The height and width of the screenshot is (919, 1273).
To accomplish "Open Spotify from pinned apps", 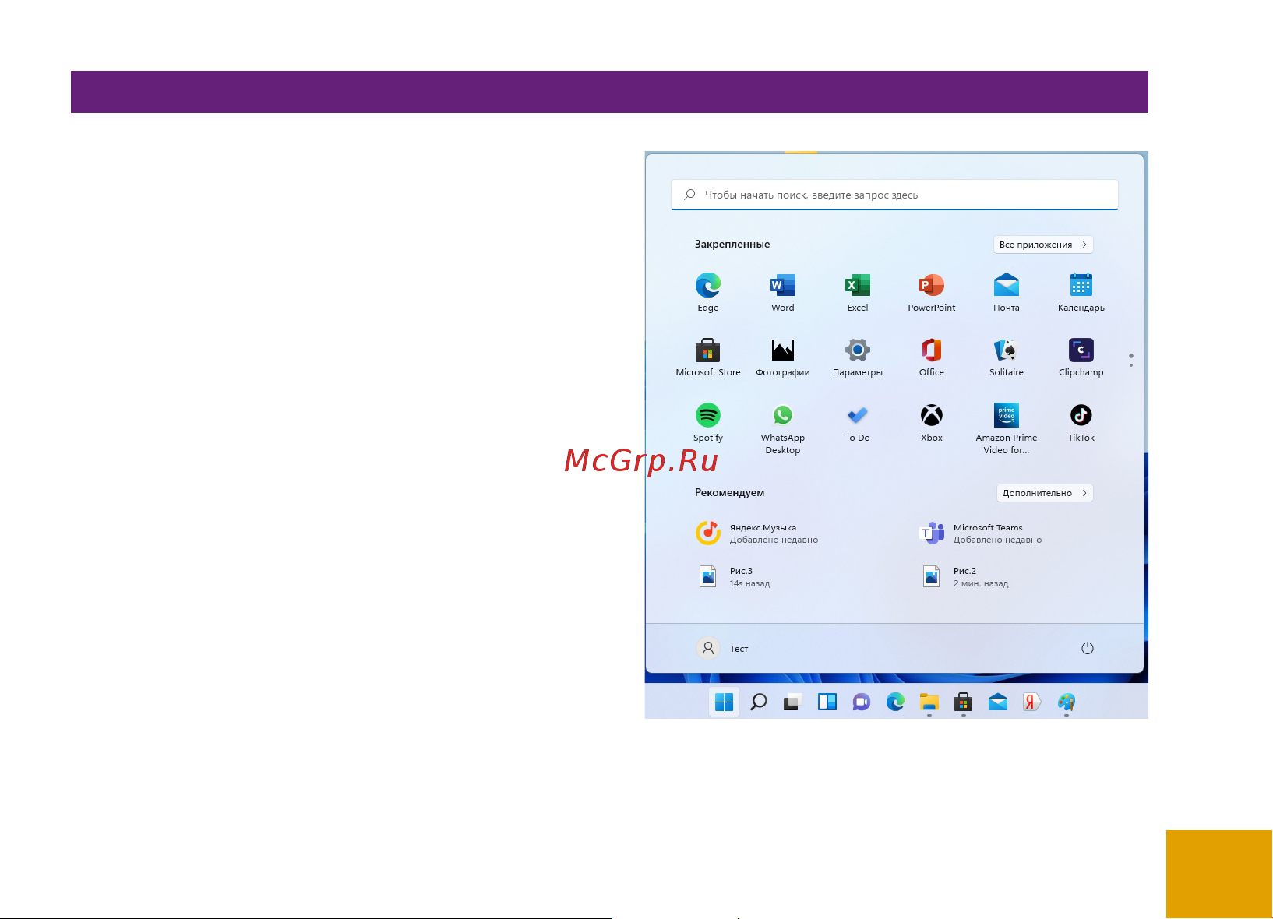I will click(x=707, y=423).
